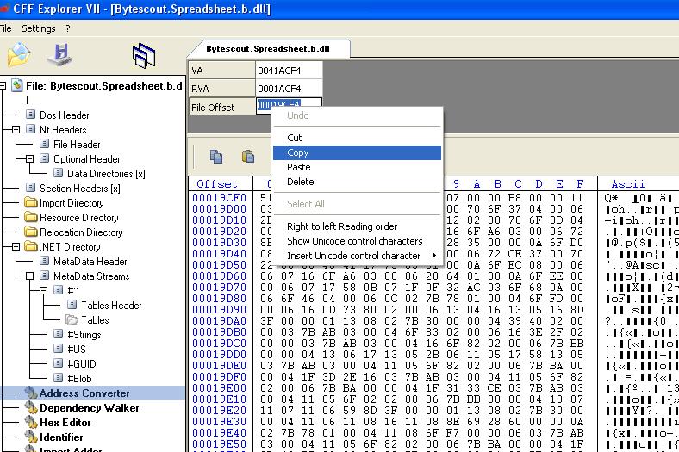This screenshot has width=679, height=452.
Task: Collapse the Nt Headers node
Action: 16,129
